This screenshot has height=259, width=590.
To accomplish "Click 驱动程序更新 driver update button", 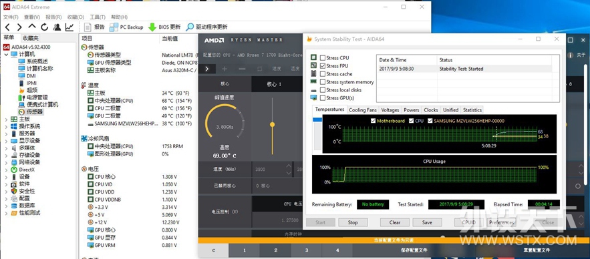I will tap(207, 27).
